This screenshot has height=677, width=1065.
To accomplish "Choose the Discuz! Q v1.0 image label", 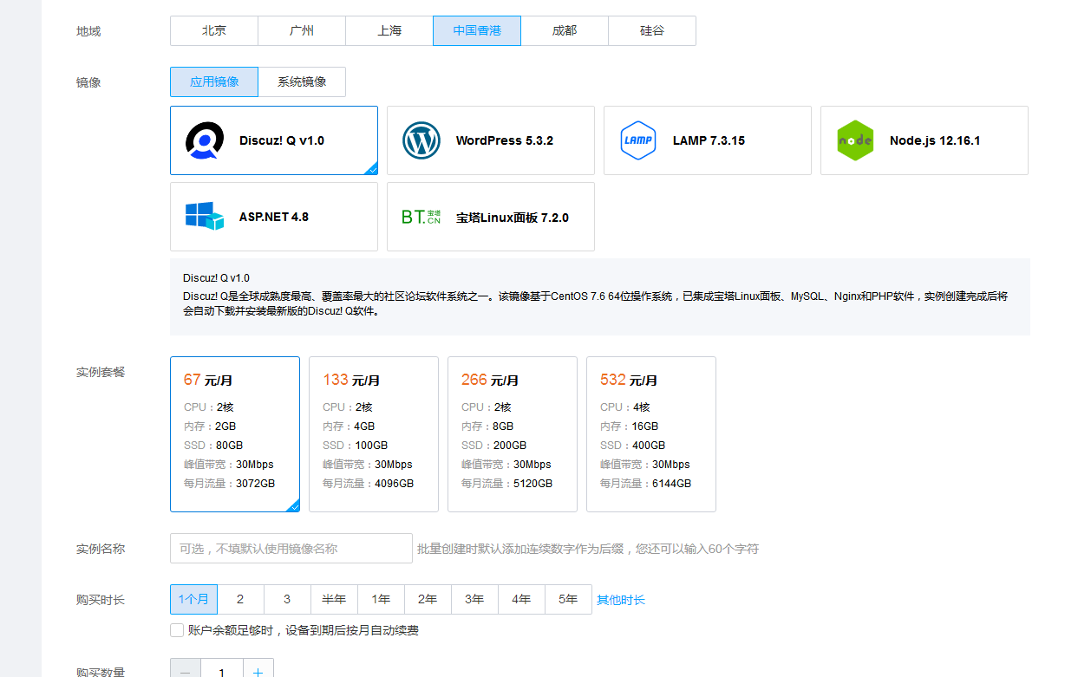I will pyautogui.click(x=282, y=140).
